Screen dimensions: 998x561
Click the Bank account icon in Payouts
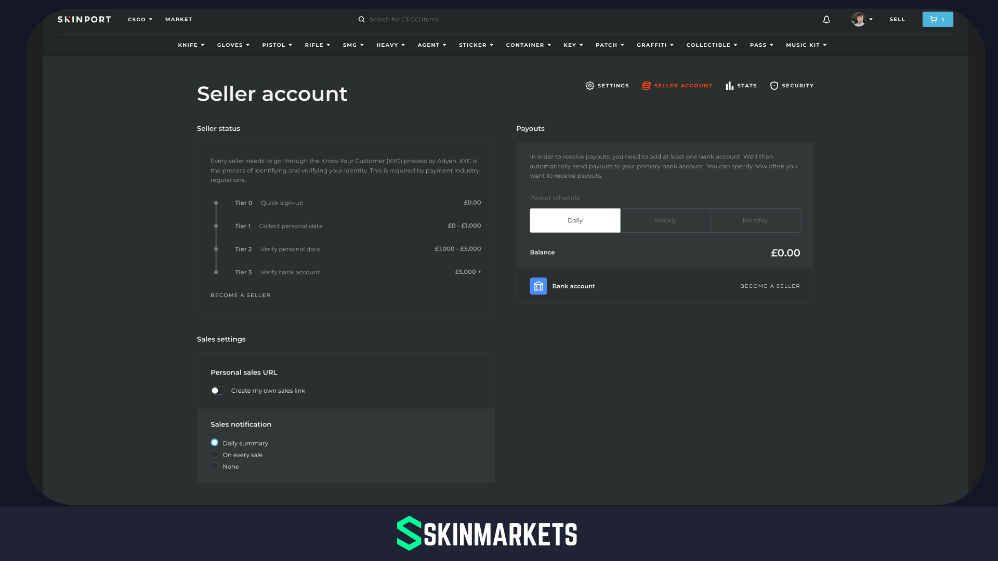(x=538, y=286)
